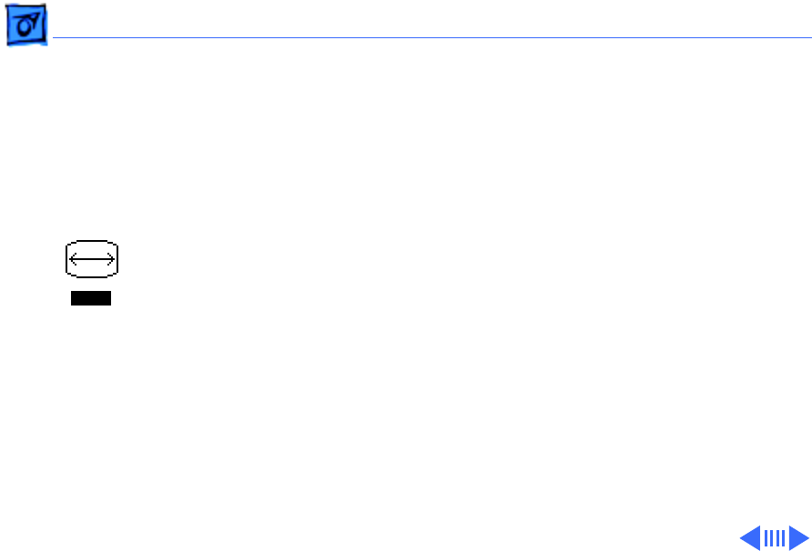Image resolution: width=812 pixels, height=551 pixels.
Task: Click the right arrowhead inside the width icon
Action: tap(111, 259)
